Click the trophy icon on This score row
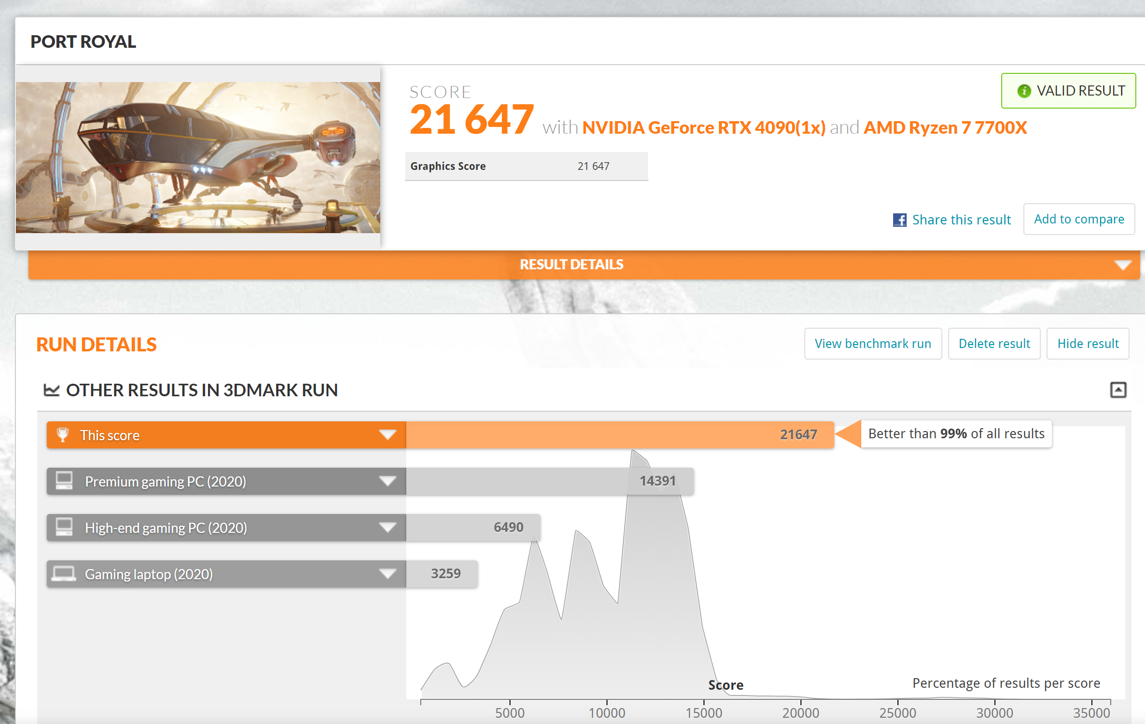1145x724 pixels. coord(63,435)
